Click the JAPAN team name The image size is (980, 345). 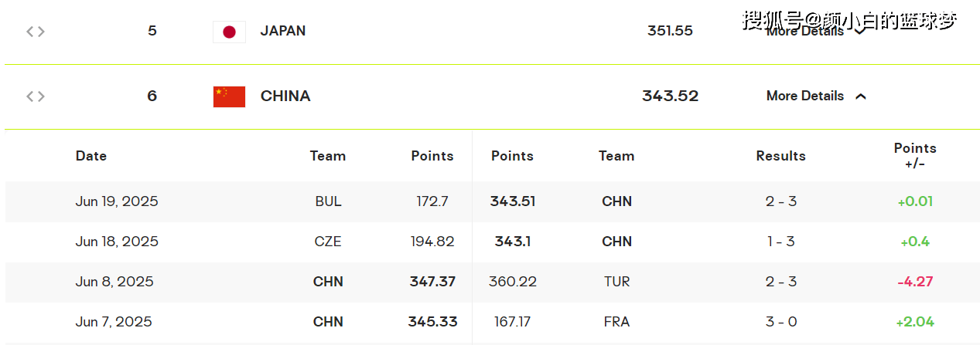click(282, 31)
